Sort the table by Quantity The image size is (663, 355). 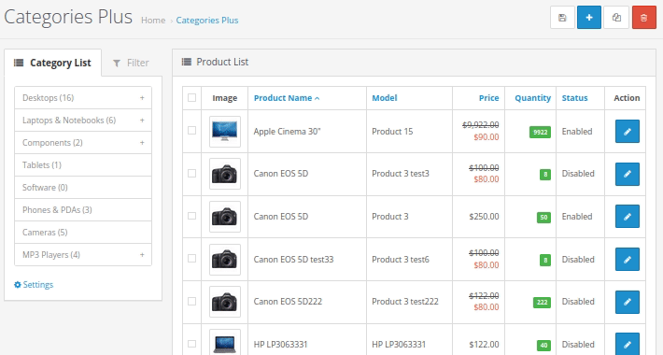[x=533, y=98]
